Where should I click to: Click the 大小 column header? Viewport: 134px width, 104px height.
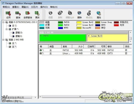pyautogui.click(x=78, y=46)
